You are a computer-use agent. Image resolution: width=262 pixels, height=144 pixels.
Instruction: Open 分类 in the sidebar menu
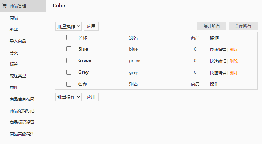[14, 53]
